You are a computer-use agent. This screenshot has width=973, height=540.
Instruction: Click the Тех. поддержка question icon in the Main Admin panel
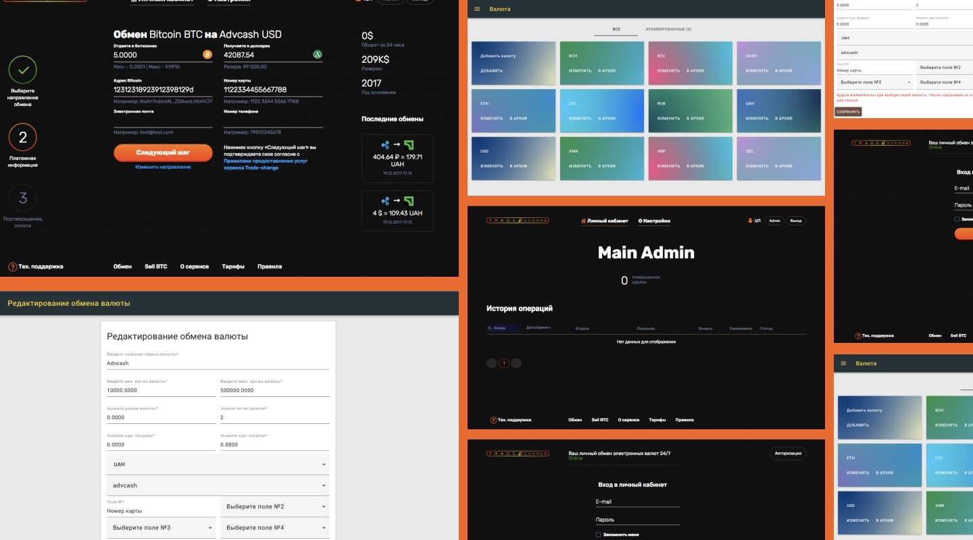pyautogui.click(x=493, y=420)
